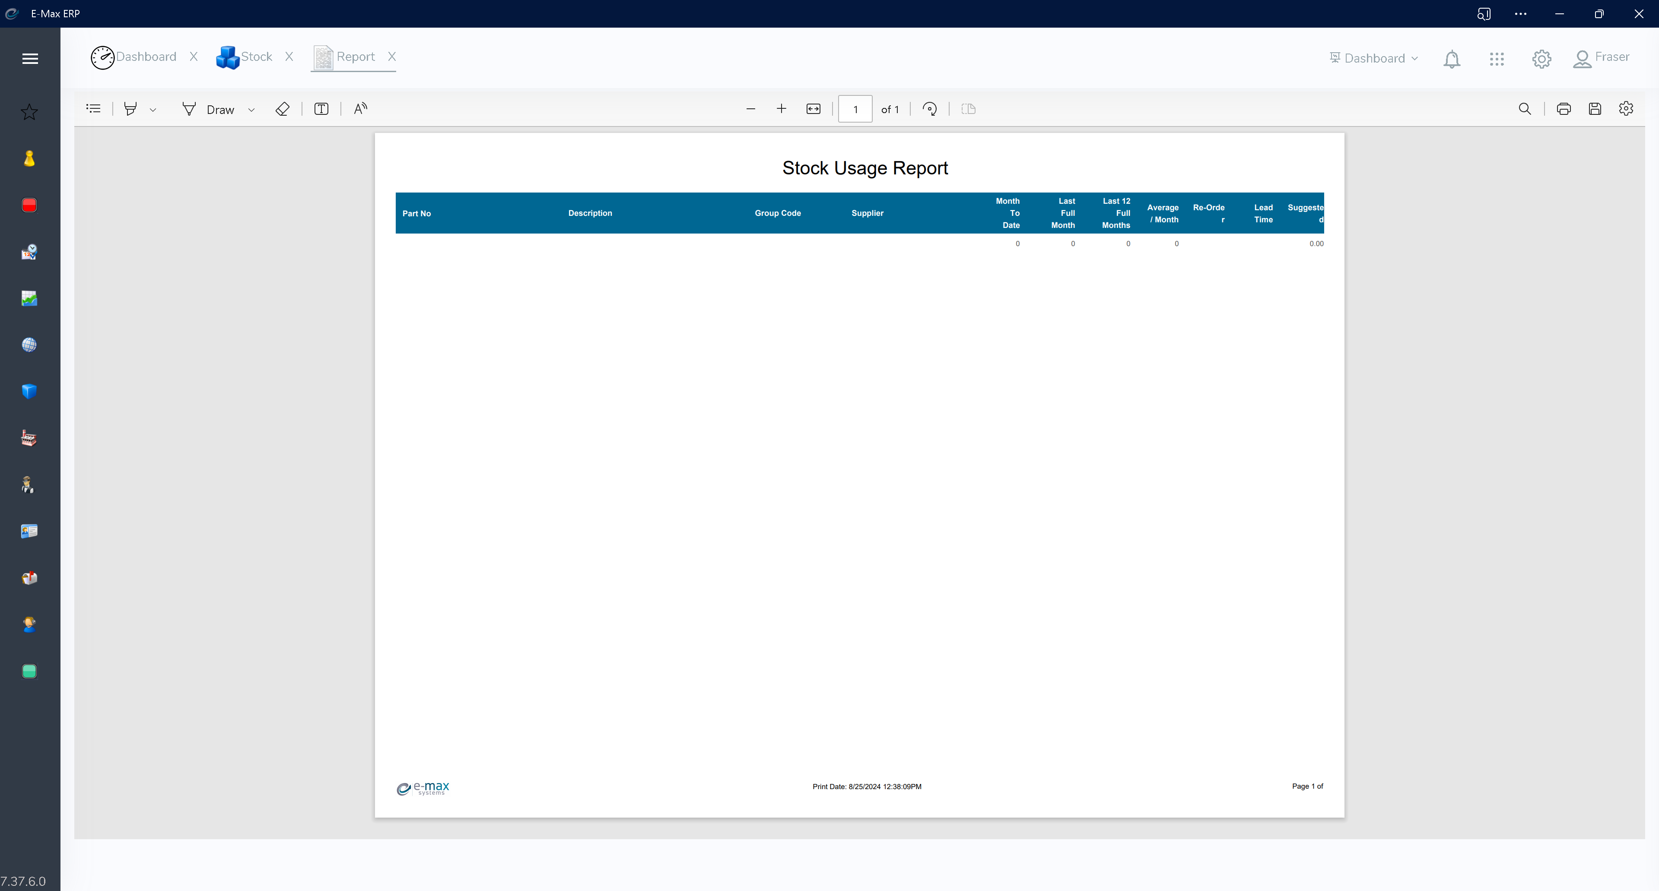Print the Stock Usage Report

pos(1564,109)
